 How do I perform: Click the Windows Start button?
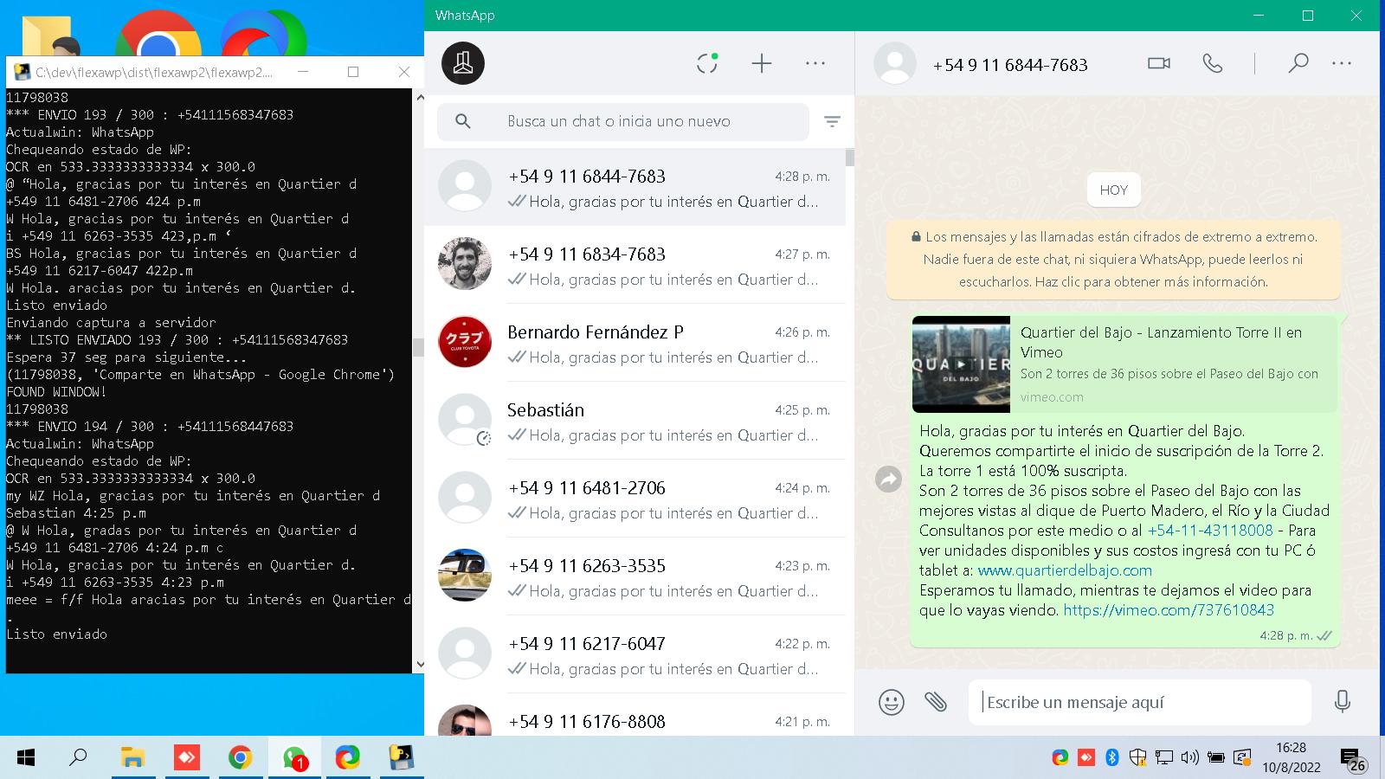tap(26, 758)
